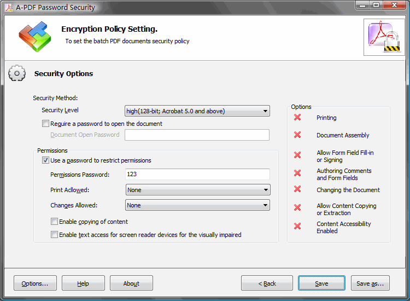
Task: Go back with the Back button
Action: coord(266,283)
